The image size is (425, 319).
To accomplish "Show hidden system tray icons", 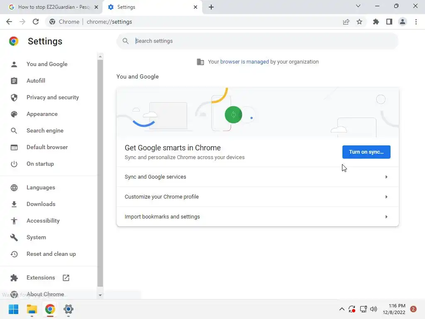I will pyautogui.click(x=342, y=309).
